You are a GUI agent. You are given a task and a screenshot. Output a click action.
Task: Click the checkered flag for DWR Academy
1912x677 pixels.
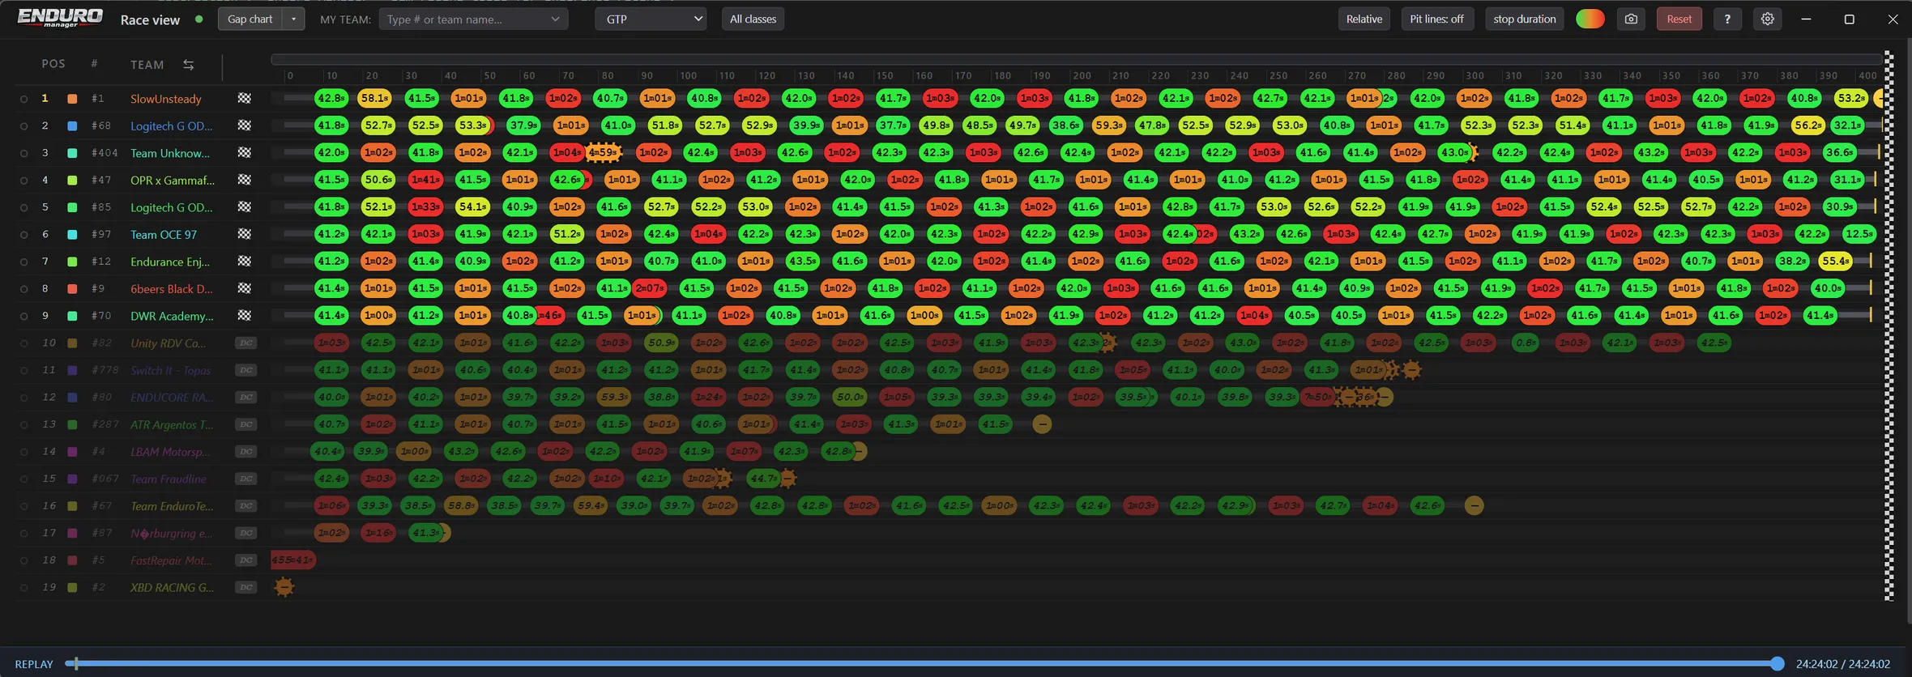[244, 315]
